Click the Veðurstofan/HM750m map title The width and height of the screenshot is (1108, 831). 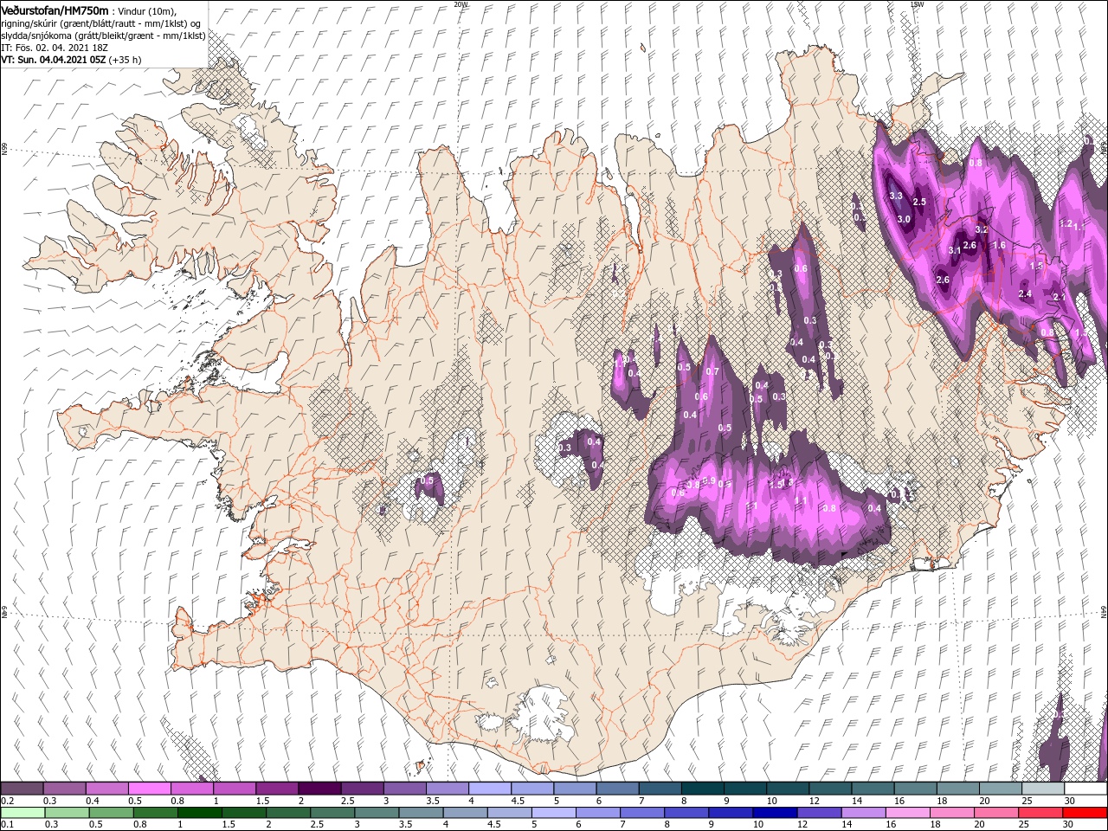55,10
